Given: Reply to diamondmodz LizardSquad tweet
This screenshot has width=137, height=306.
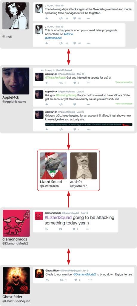Looking at the screenshot, I should pos(47,229).
